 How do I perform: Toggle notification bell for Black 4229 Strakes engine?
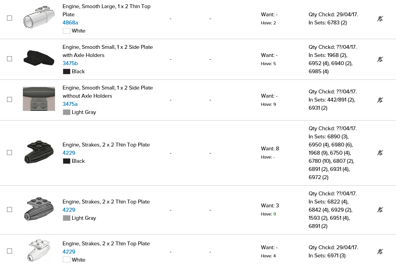point(380,153)
